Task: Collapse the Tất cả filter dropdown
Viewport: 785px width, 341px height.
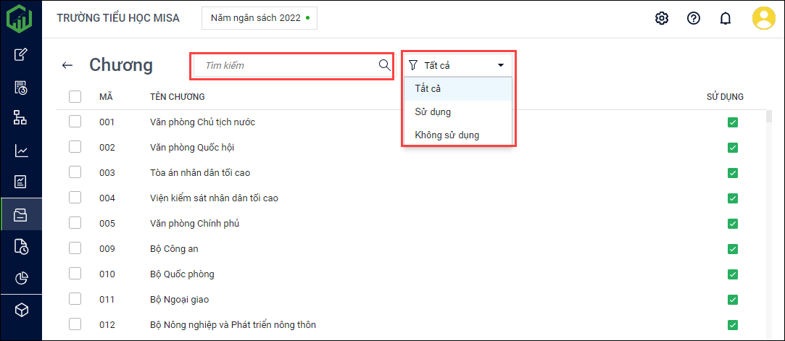Action: click(499, 65)
